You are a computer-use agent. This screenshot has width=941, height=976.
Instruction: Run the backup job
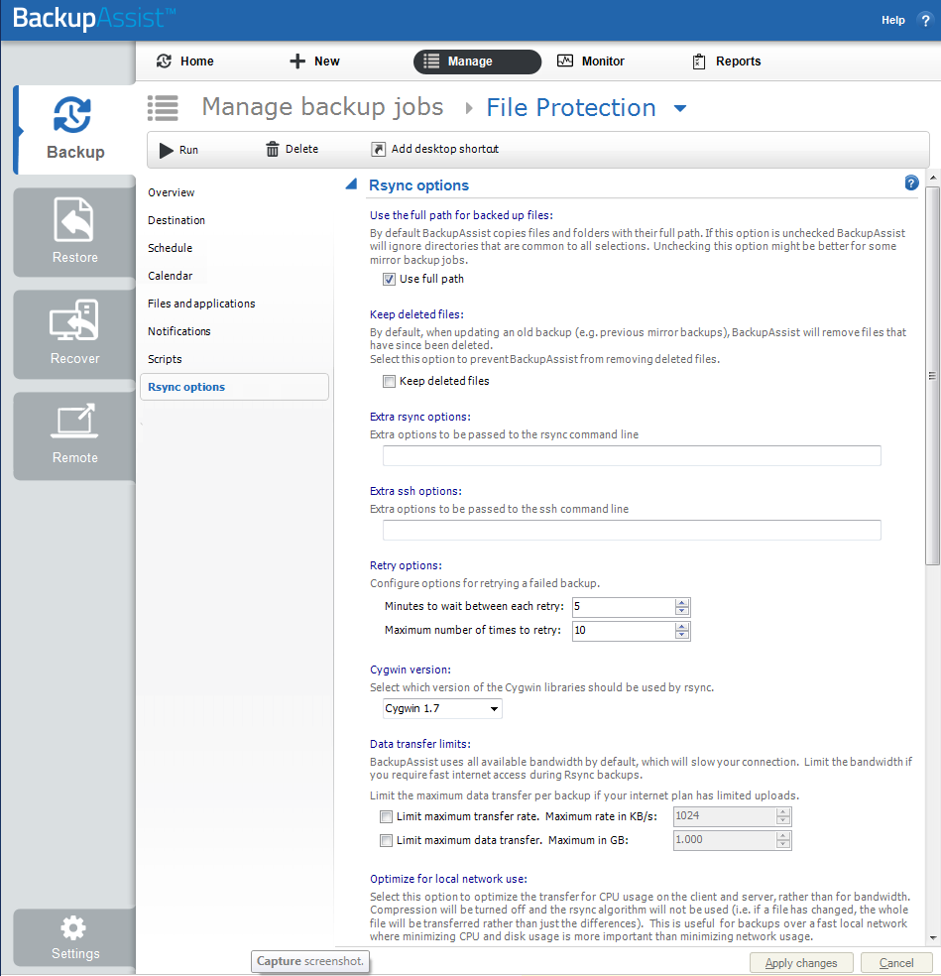point(178,150)
